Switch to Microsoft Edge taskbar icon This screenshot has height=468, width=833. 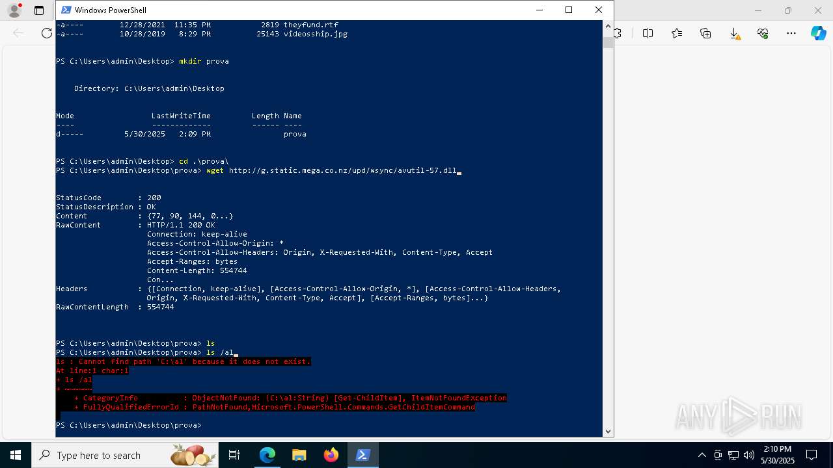point(267,455)
